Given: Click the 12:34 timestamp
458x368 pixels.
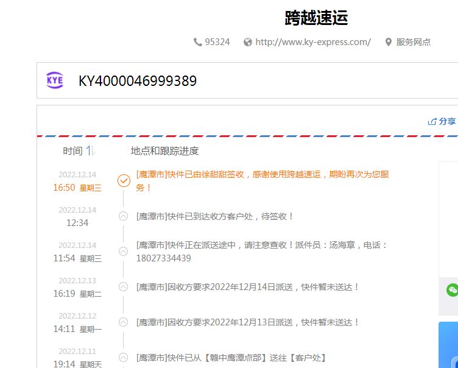Looking at the screenshot, I should [77, 223].
